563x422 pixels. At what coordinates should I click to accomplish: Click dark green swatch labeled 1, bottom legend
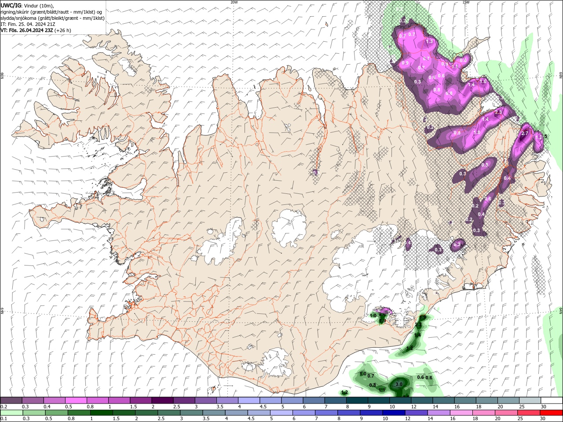pos(101,413)
